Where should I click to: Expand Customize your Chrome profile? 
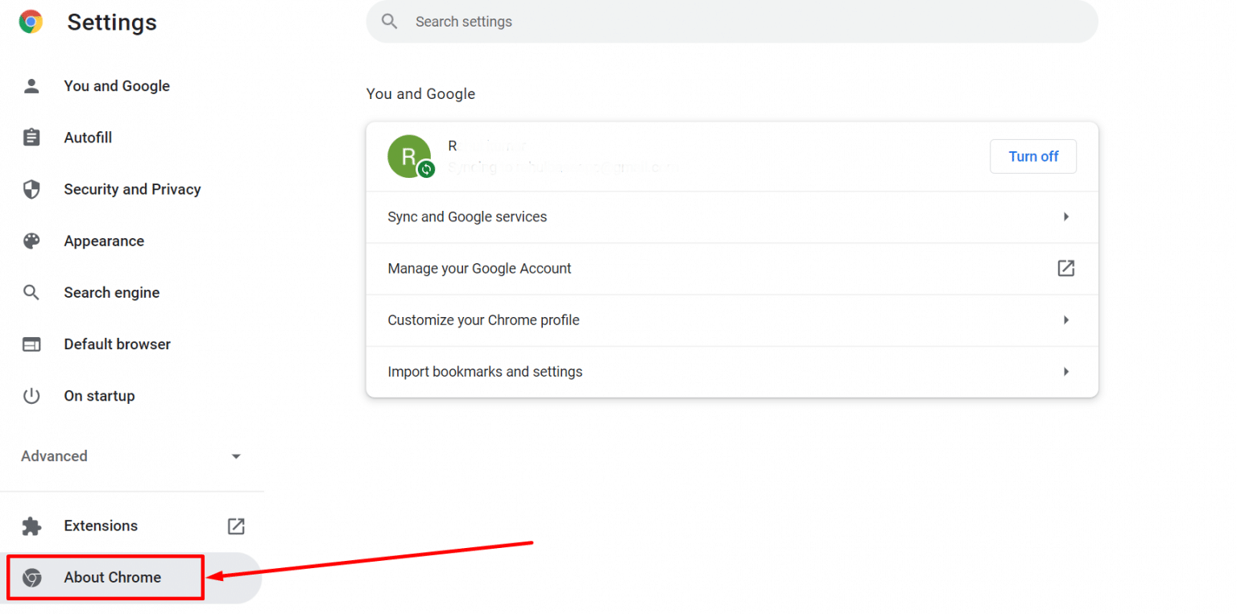tap(731, 319)
